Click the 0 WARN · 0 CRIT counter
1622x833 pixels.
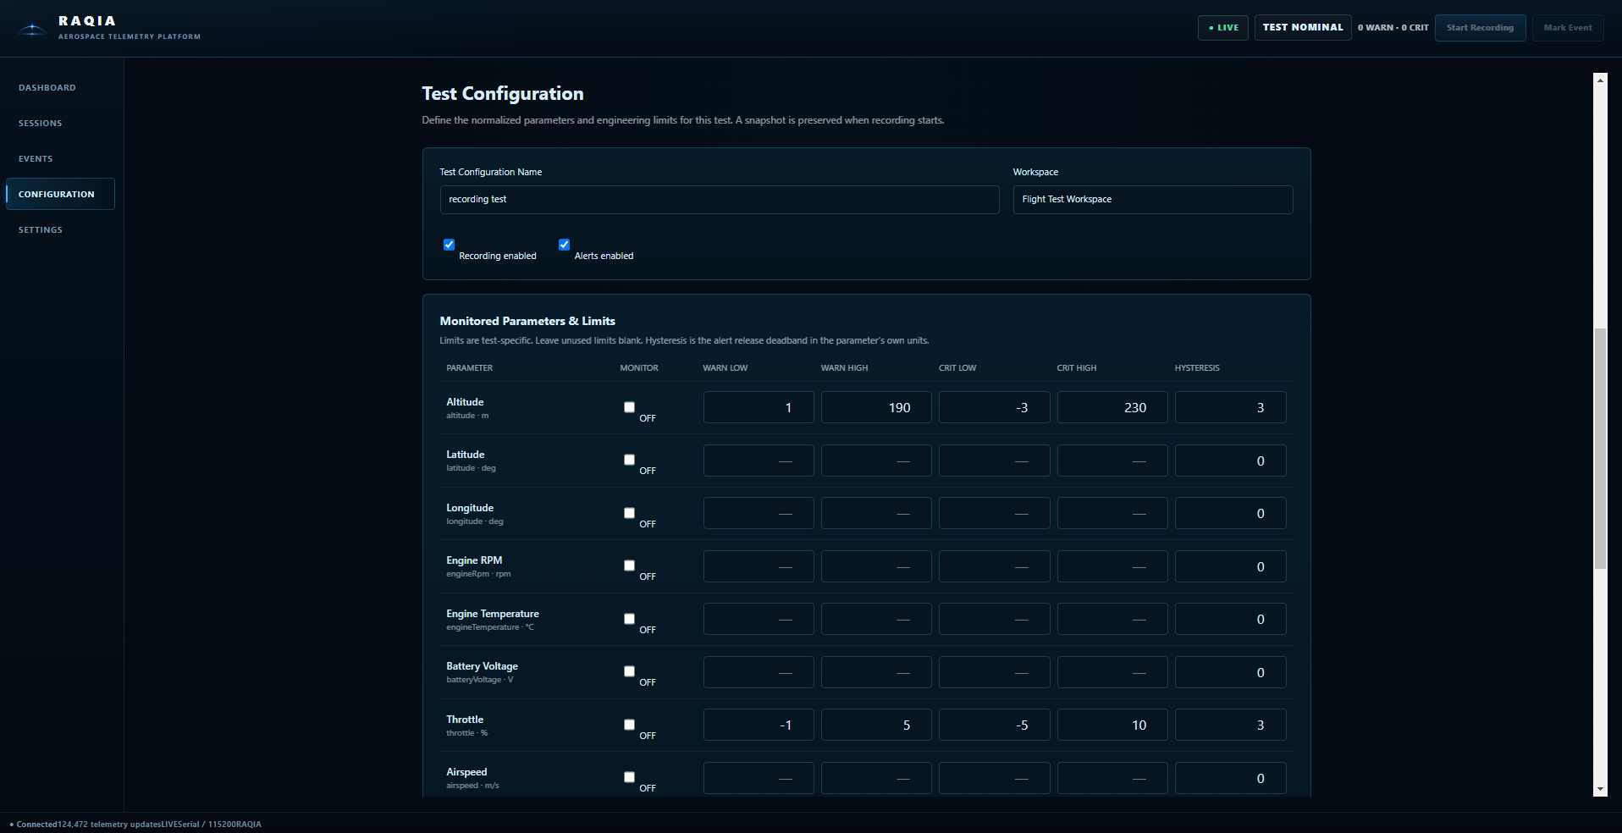tap(1393, 28)
